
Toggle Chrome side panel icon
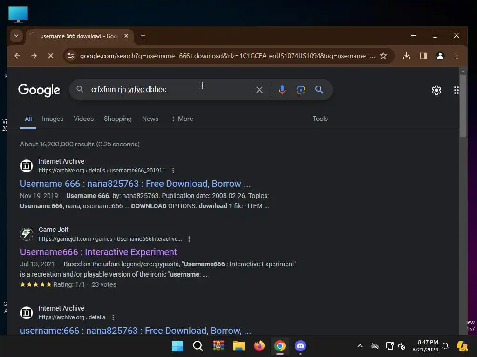coord(423,56)
